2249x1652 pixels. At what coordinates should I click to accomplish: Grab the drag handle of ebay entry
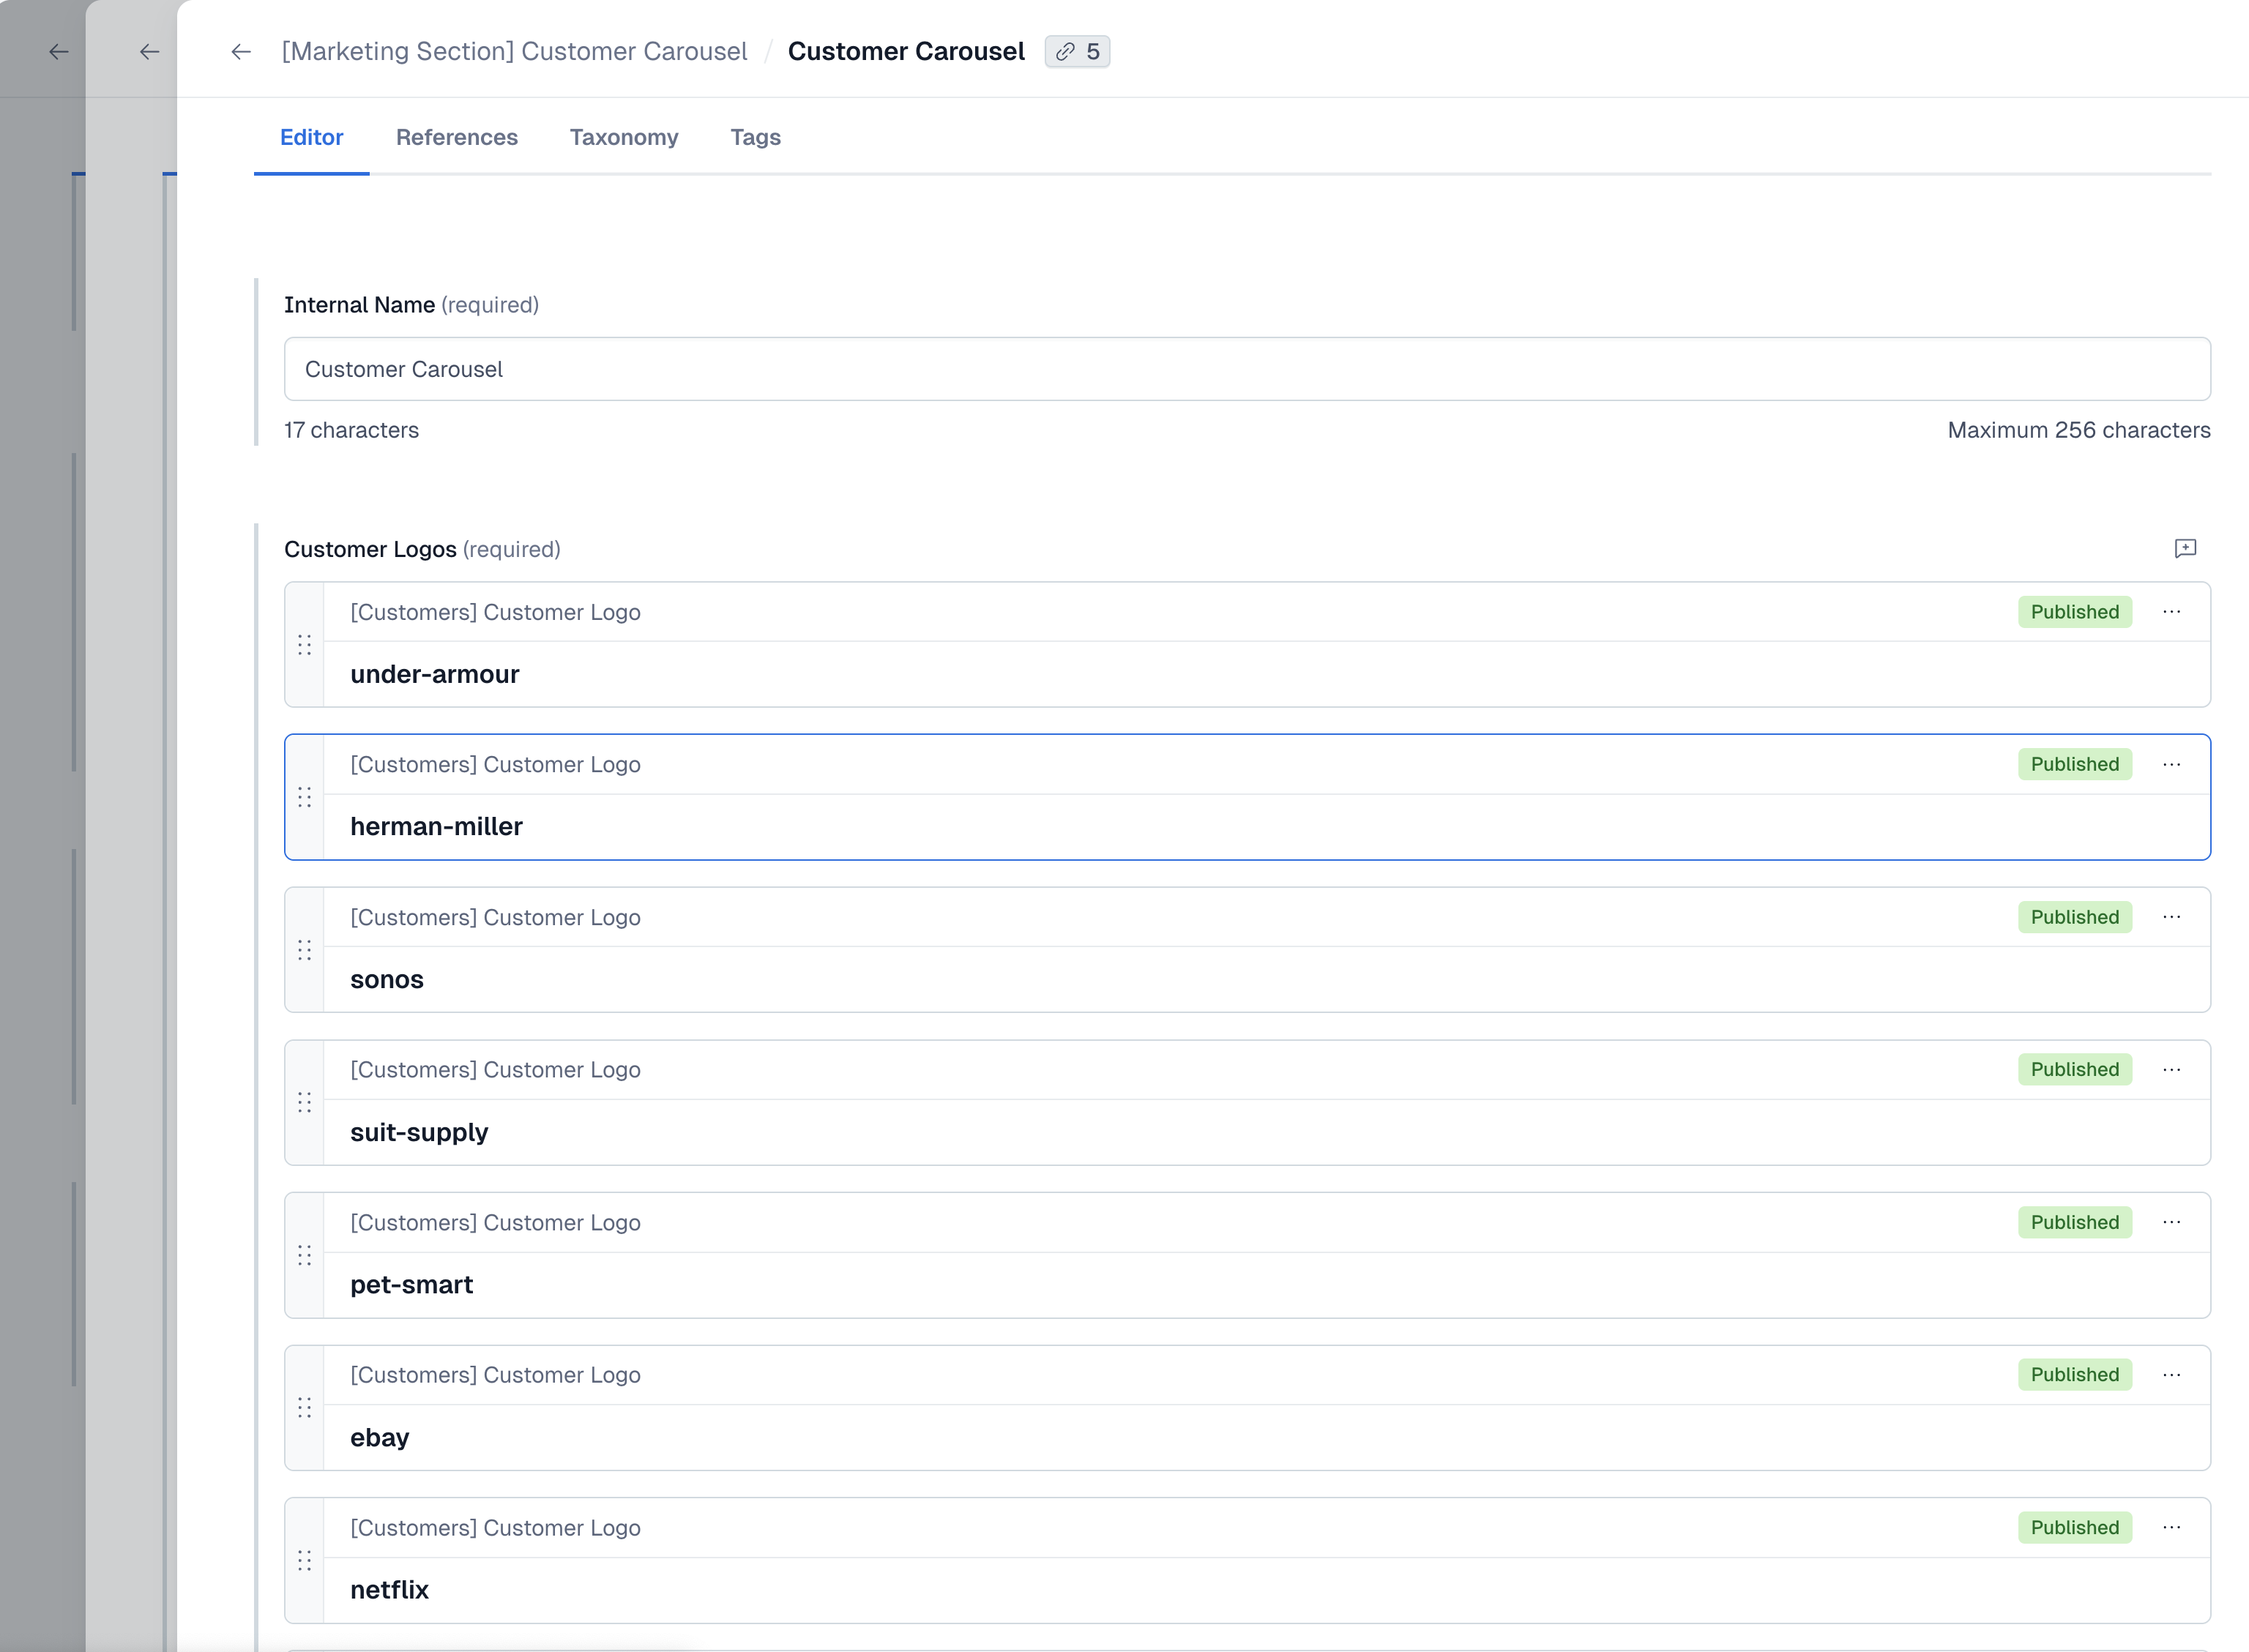(304, 1409)
